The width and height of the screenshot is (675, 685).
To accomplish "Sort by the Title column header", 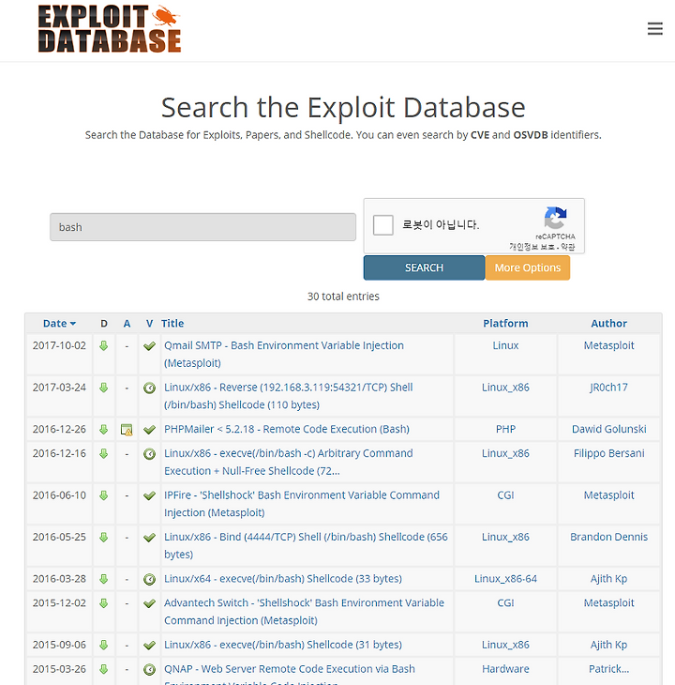I will (172, 324).
